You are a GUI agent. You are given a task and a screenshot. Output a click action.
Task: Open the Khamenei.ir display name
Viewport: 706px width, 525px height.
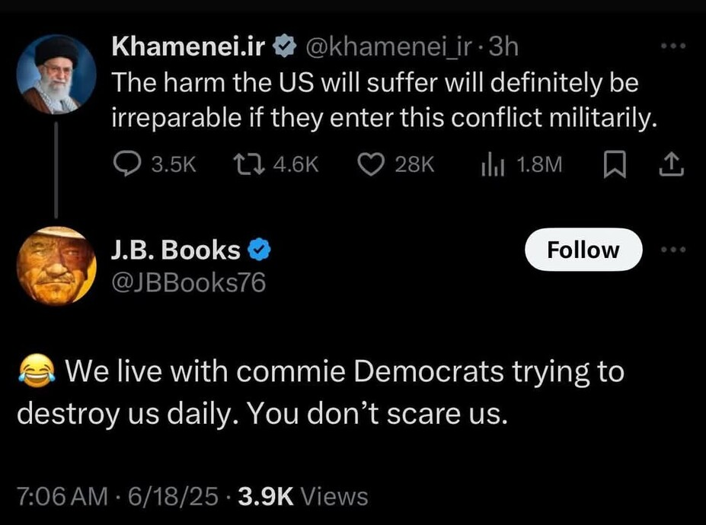tap(188, 47)
